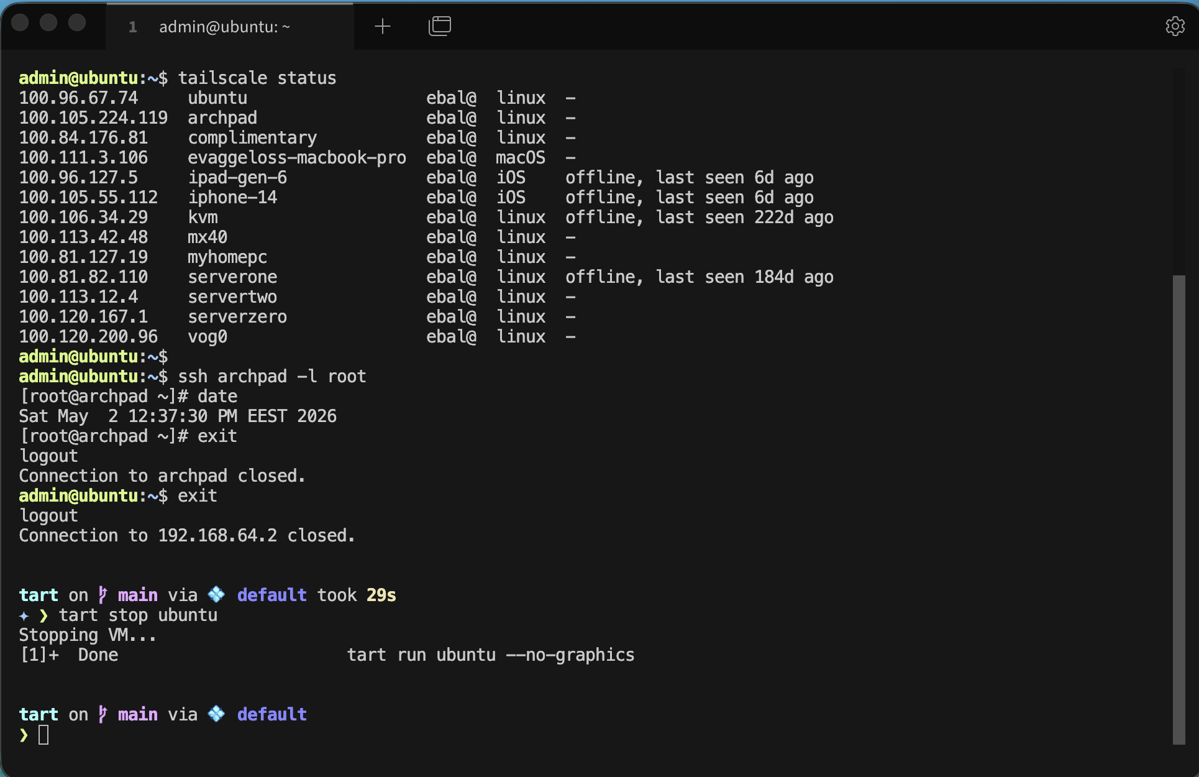
Task: Click 'offline, last seen 184d ago' text
Action: click(700, 277)
